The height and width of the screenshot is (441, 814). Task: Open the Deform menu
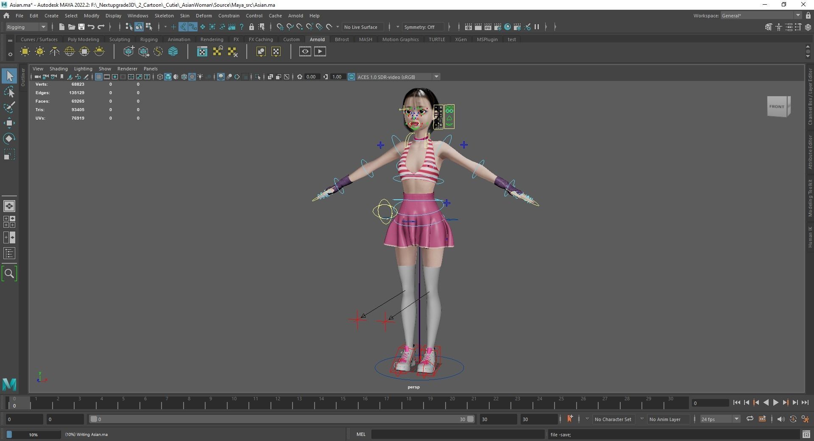(x=203, y=16)
